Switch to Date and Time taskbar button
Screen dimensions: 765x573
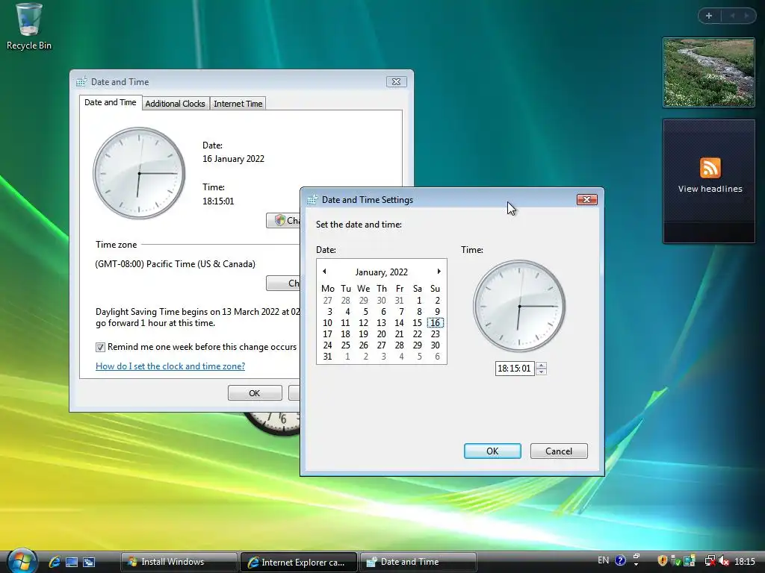click(x=418, y=562)
